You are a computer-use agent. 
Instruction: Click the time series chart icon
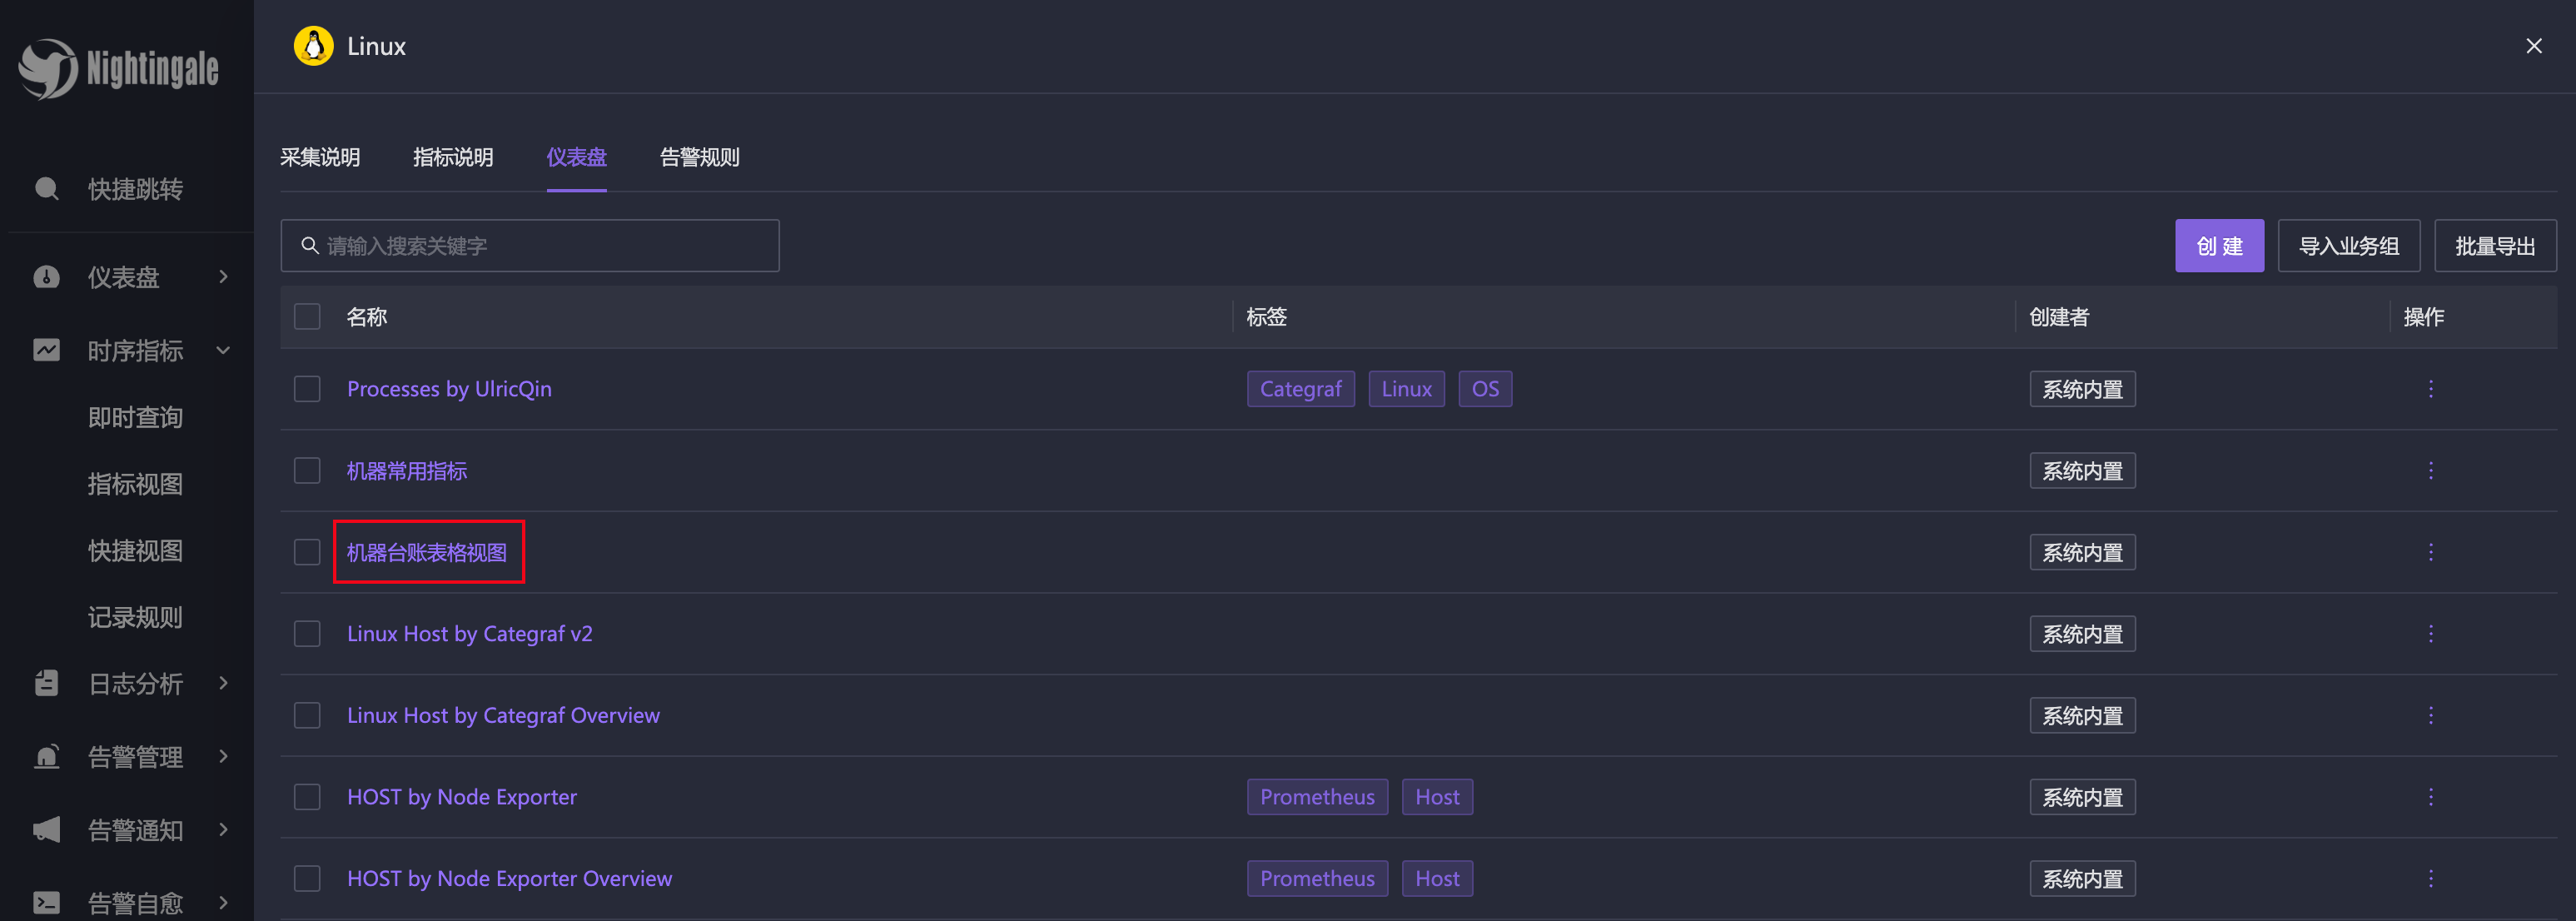point(46,350)
